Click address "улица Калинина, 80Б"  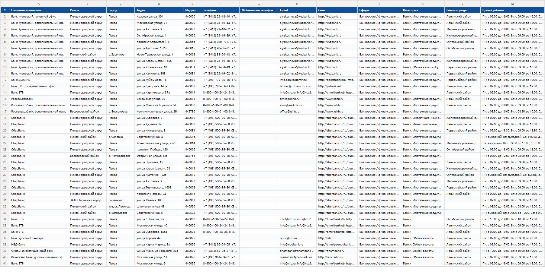click(159, 74)
